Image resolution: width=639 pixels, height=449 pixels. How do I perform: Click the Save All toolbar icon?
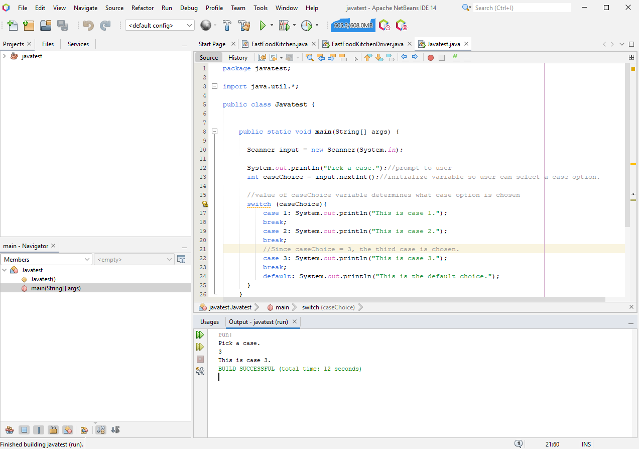click(x=63, y=26)
